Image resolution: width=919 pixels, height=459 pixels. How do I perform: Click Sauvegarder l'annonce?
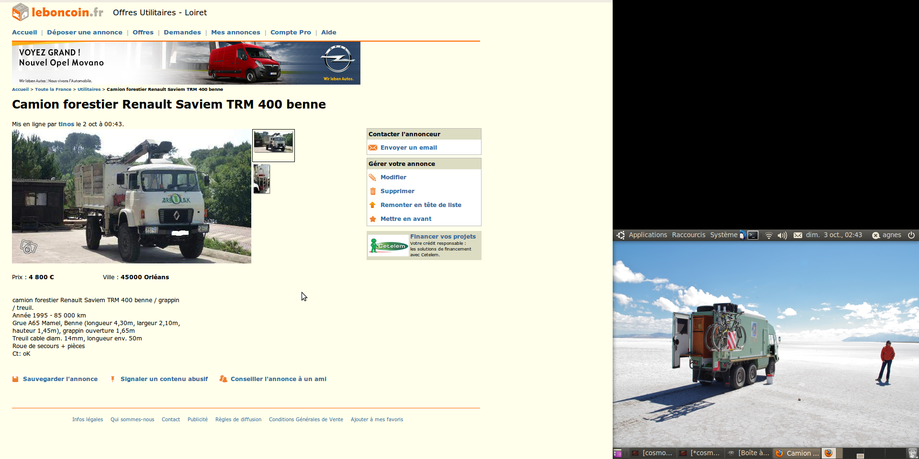60,379
